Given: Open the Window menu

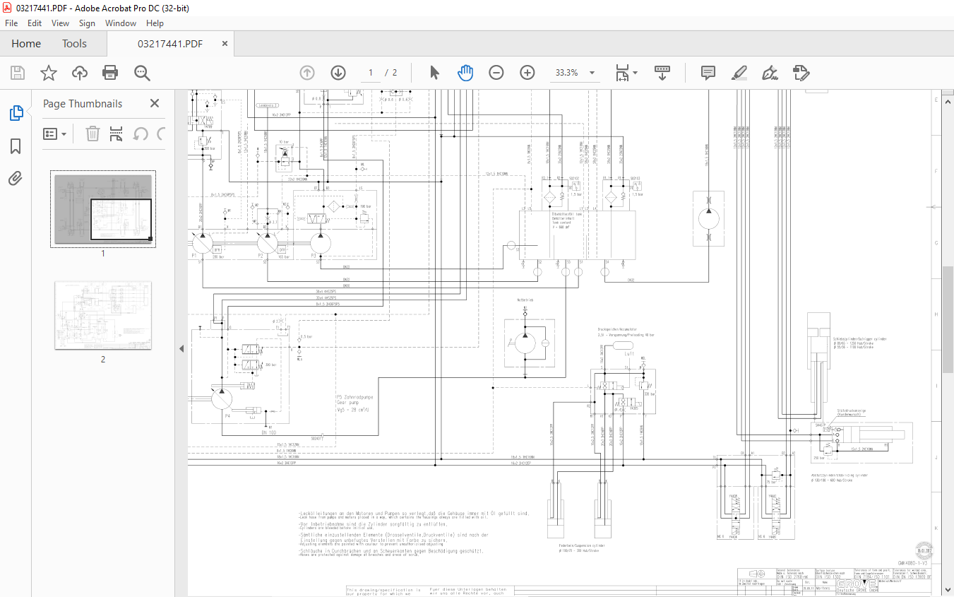Looking at the screenshot, I should [121, 23].
